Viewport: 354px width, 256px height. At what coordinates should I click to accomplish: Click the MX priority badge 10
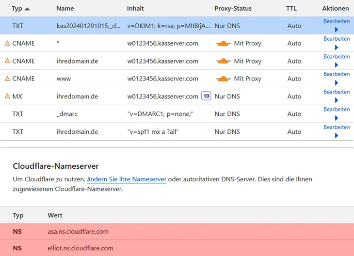tap(206, 96)
